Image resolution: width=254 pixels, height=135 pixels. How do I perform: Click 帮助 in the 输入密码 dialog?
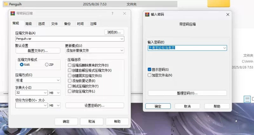217,106
